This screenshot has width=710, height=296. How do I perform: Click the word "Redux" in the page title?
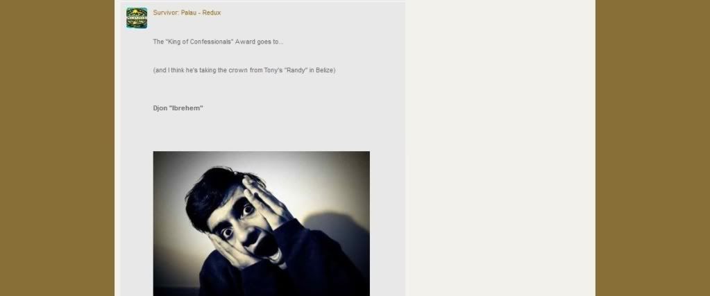(x=212, y=12)
